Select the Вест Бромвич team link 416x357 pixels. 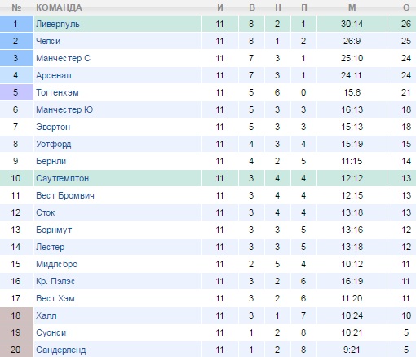pyautogui.click(x=65, y=195)
